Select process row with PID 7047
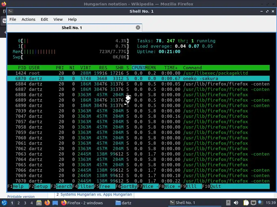The image size is (277, 207). (138, 116)
